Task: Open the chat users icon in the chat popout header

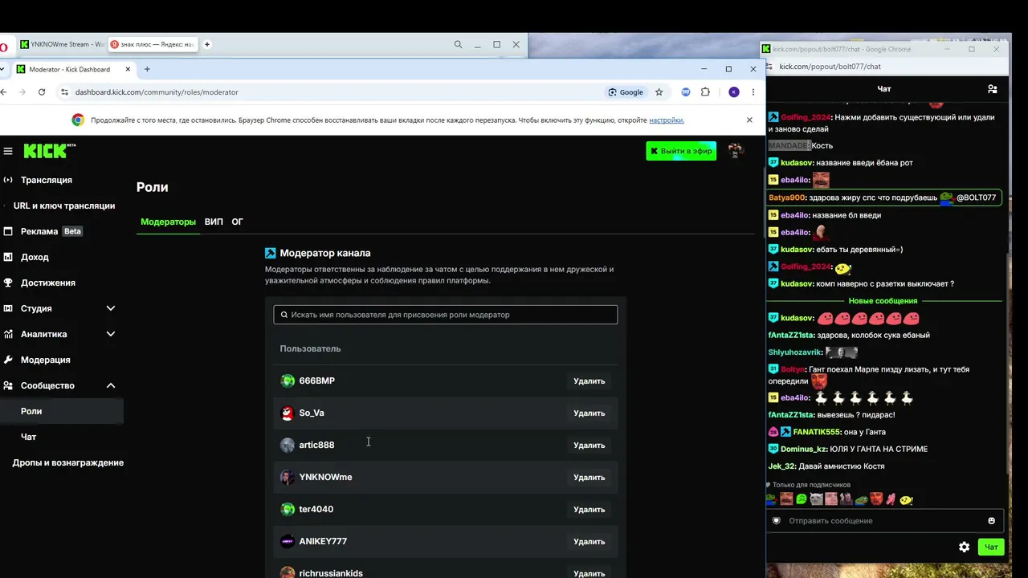Action: [x=993, y=89]
